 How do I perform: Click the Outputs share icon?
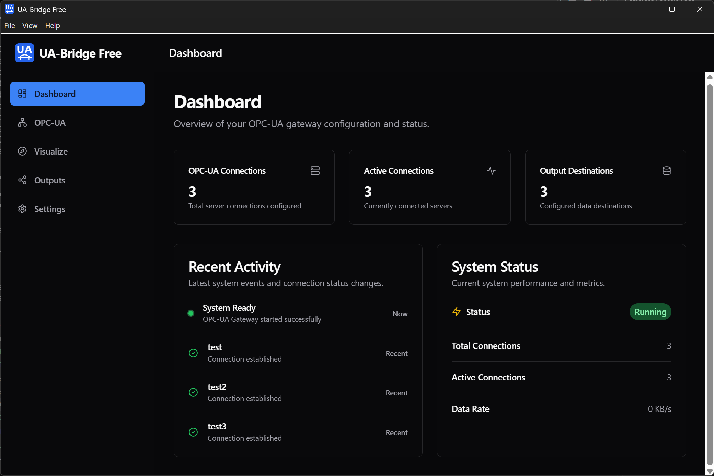(22, 180)
